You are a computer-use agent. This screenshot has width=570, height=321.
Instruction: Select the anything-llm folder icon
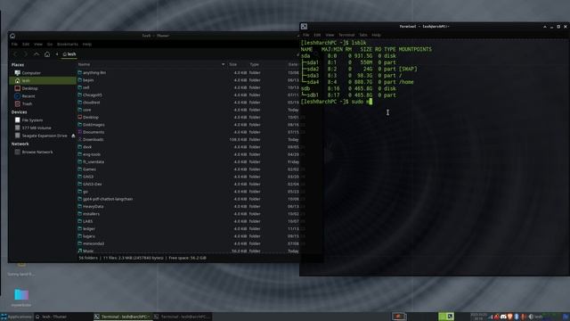[80, 73]
